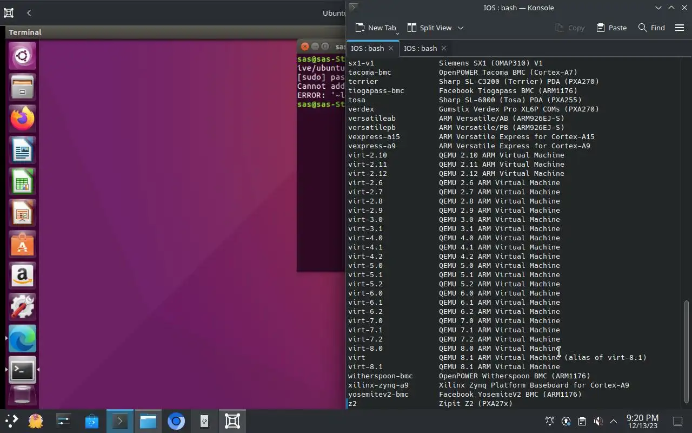Click the 'sx1-v1' entry in terminal output
The image size is (692, 433).
click(x=361, y=63)
